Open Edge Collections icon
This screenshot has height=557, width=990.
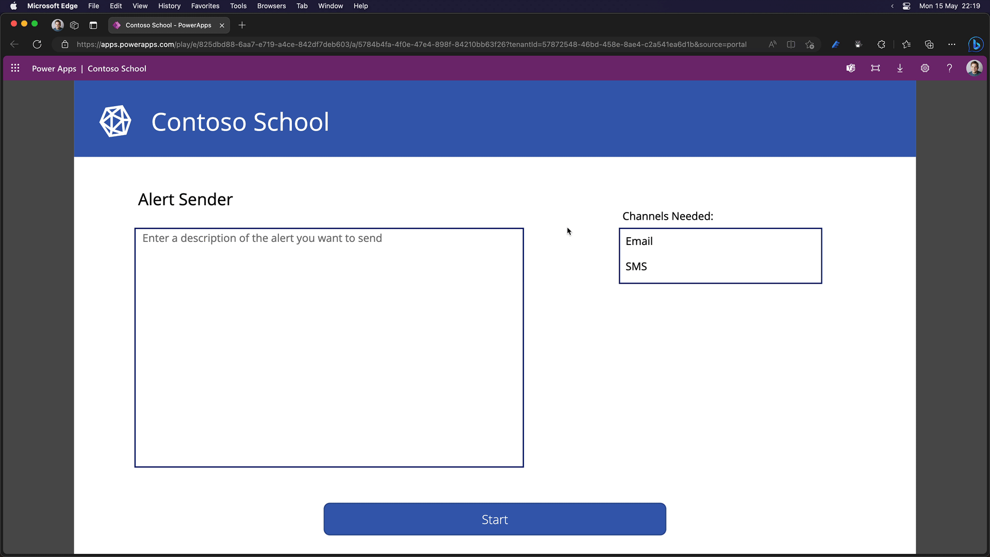(x=929, y=44)
